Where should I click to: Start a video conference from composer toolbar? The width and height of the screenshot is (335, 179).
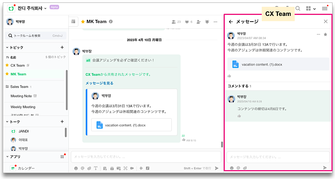tap(132, 168)
